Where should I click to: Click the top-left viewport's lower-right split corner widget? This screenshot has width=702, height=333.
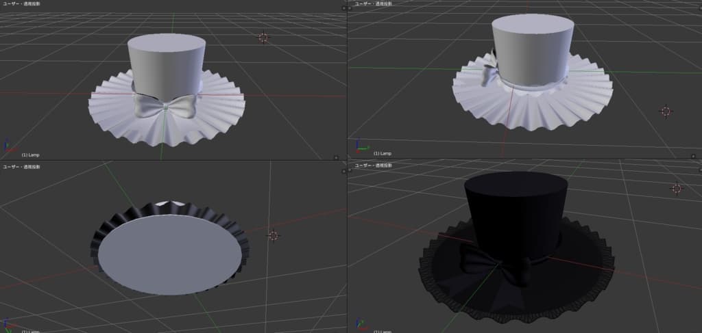337,157
